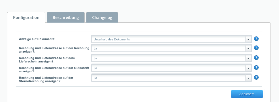Open dropdown arrow for the Rechnung address setting
Screen dimensions: 279x102
(248, 48)
